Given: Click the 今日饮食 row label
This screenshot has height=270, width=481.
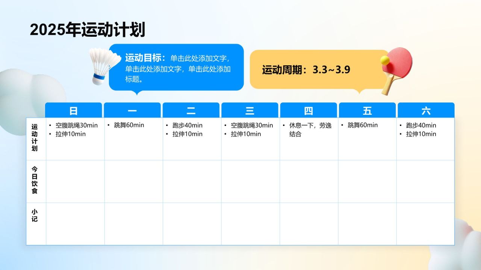Looking at the screenshot, I should (x=35, y=180).
